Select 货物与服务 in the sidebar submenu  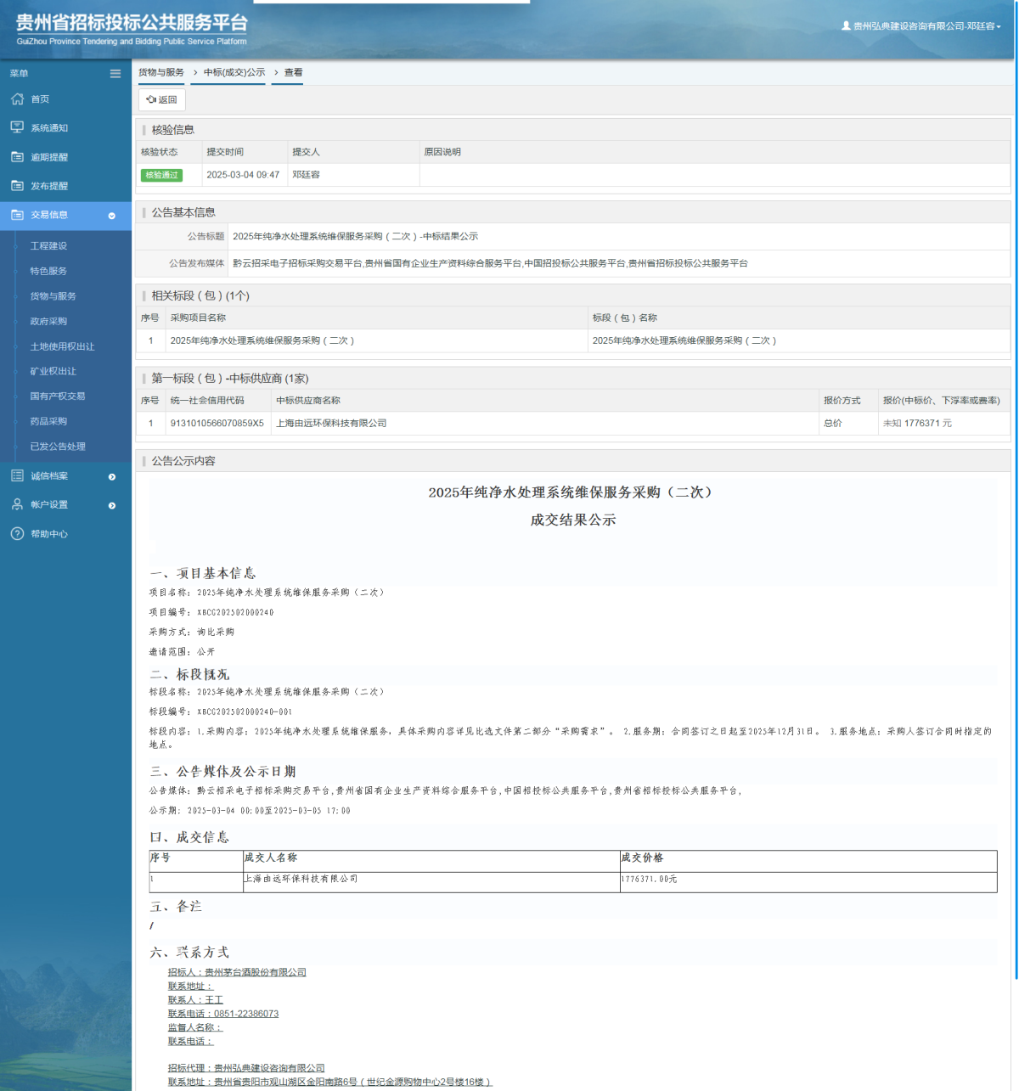53,296
